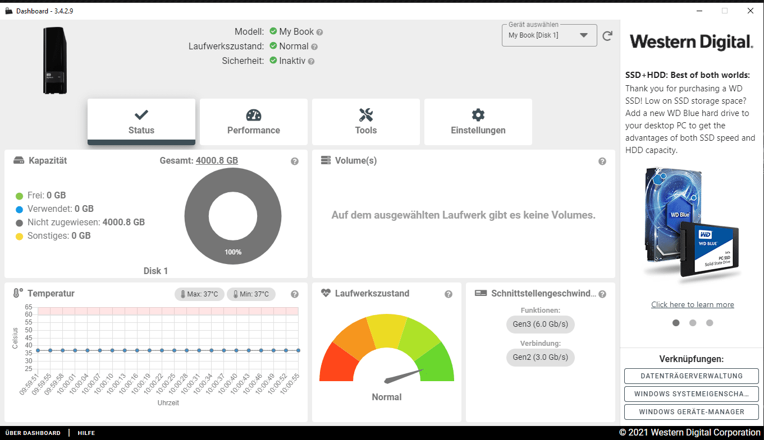Open the Tools tab
The height and width of the screenshot is (440, 764).
pos(366,122)
